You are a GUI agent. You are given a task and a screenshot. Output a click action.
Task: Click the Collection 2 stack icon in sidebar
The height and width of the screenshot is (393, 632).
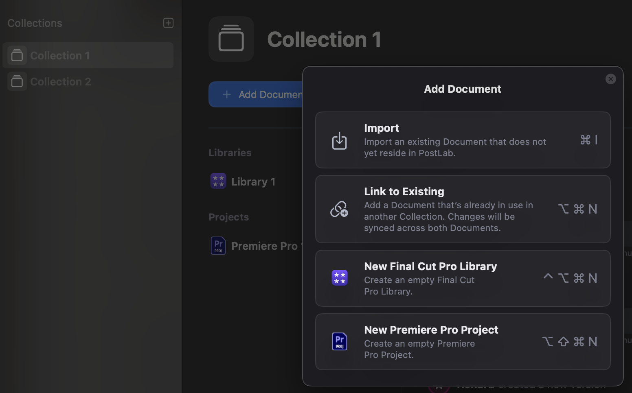[x=17, y=81]
